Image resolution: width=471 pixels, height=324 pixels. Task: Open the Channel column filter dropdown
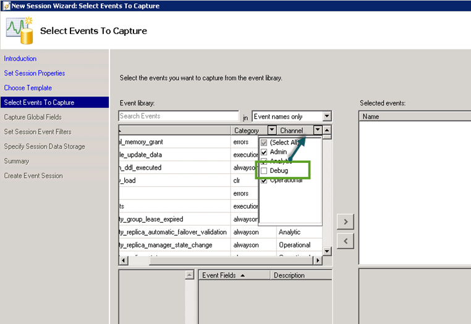[318, 130]
